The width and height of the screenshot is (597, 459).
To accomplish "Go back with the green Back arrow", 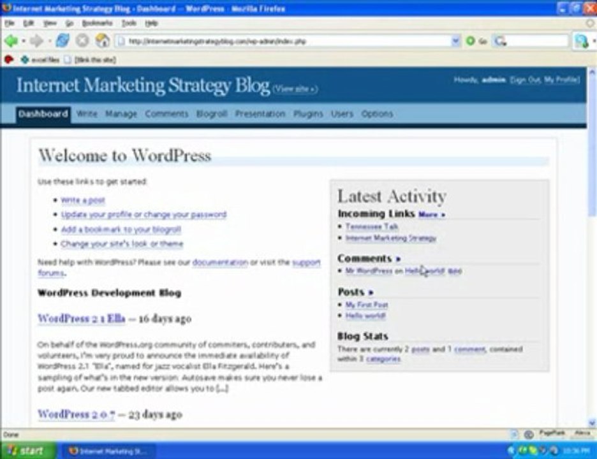I will coord(11,41).
